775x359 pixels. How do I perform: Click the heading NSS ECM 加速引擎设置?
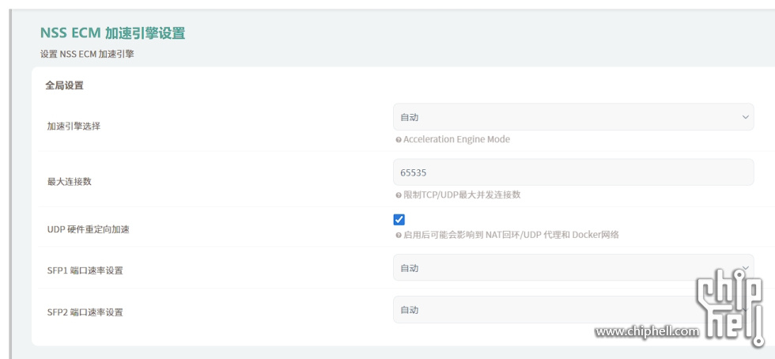tap(112, 33)
